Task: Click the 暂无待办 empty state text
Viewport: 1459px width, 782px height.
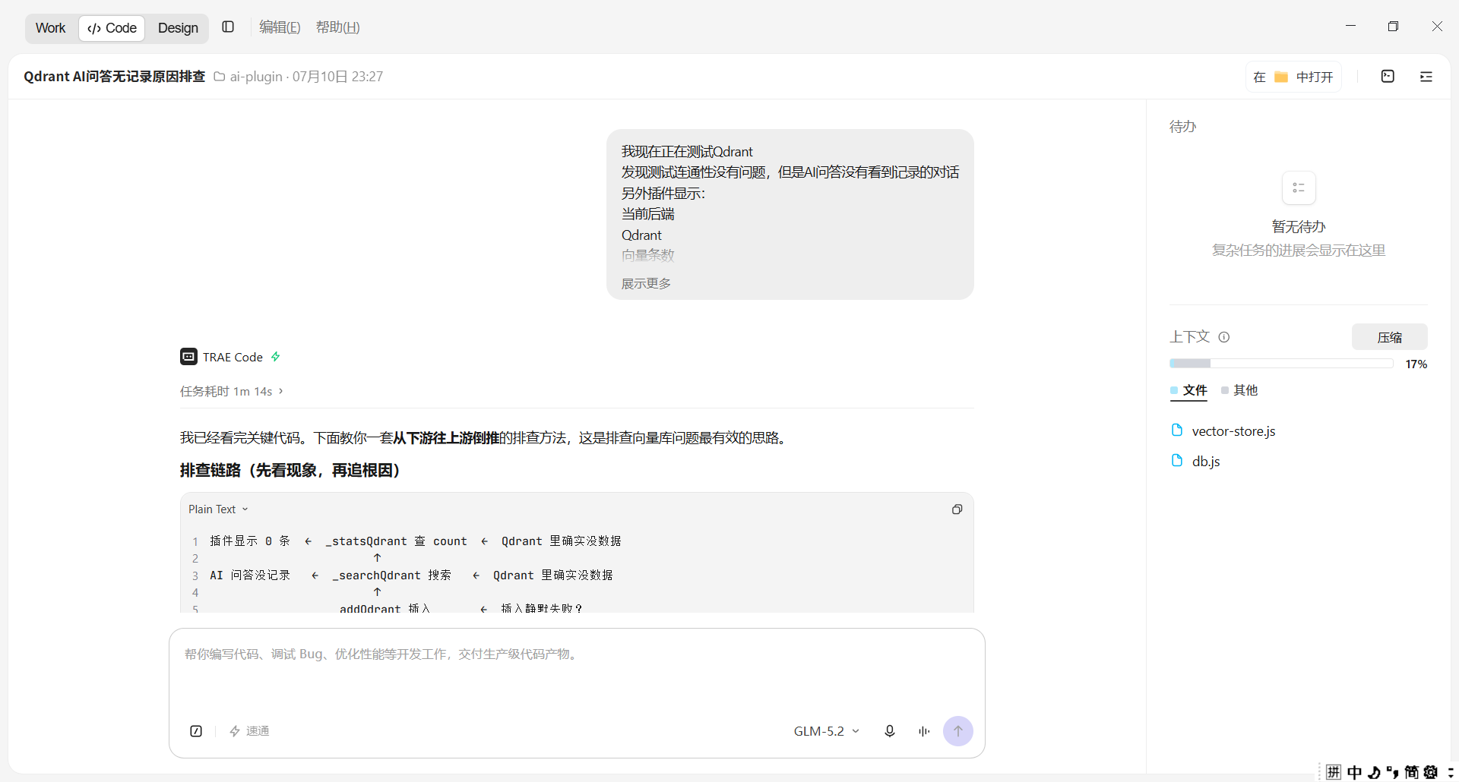Action: [1299, 226]
